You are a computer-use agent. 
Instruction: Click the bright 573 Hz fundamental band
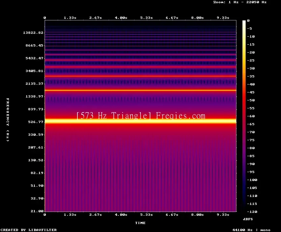pos(140,121)
